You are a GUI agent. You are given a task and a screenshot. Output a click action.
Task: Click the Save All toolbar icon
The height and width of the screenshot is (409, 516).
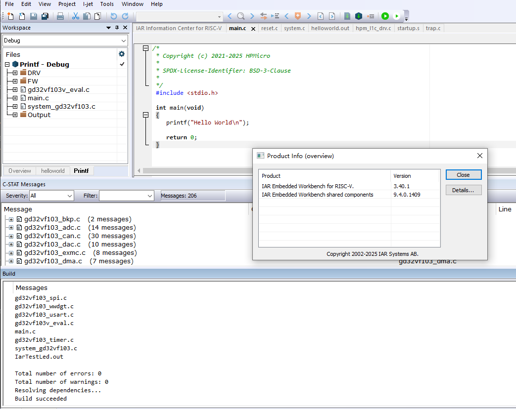coord(45,16)
